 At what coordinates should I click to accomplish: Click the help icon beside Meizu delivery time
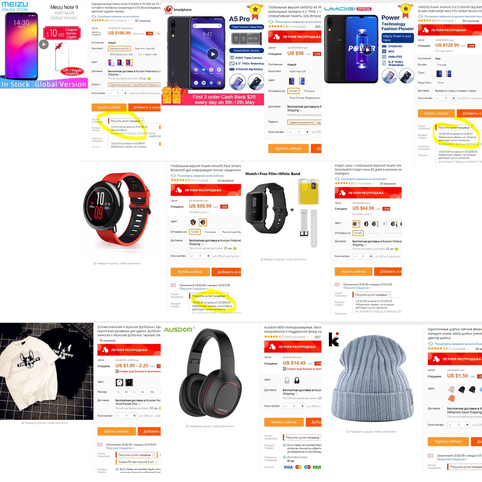tap(149, 79)
